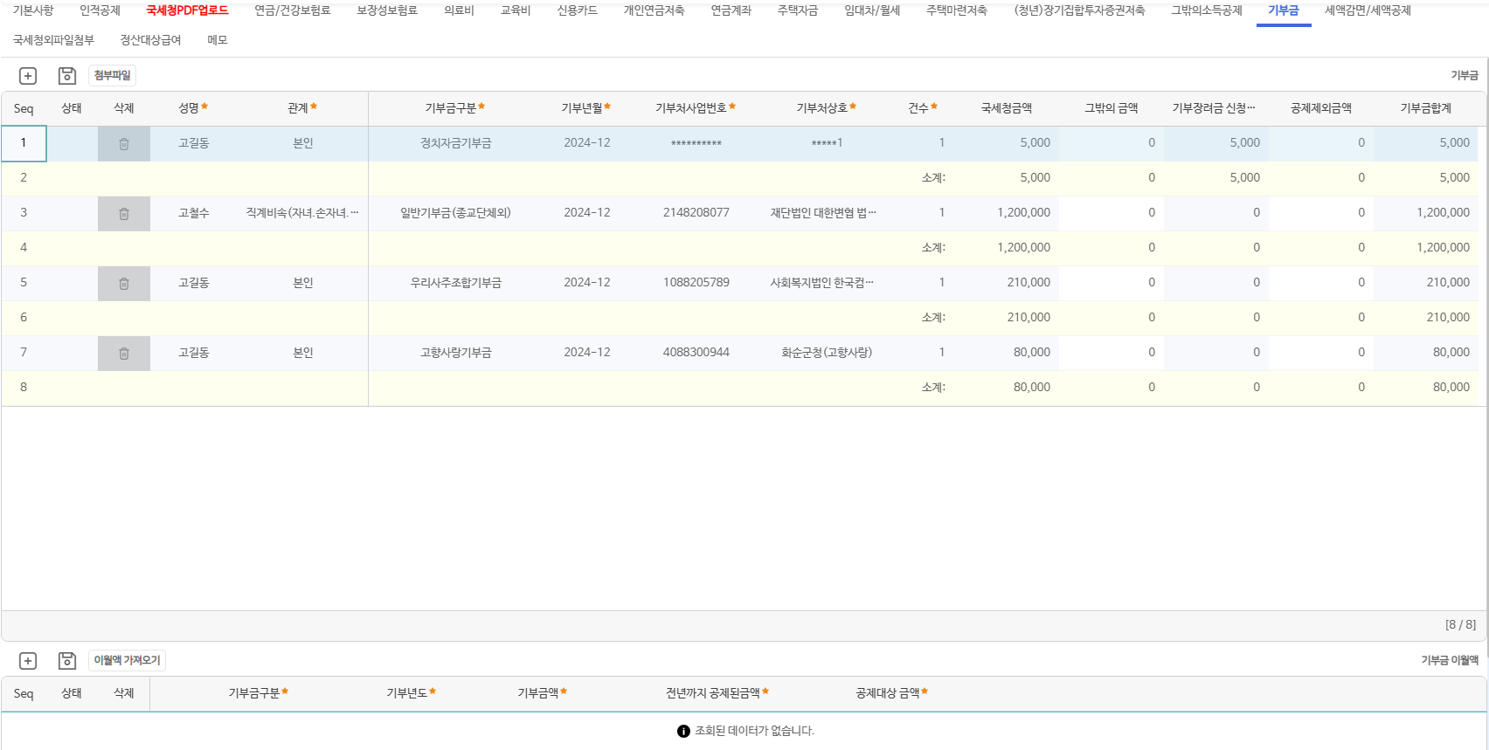Select business number 1088205789

pos(696,283)
